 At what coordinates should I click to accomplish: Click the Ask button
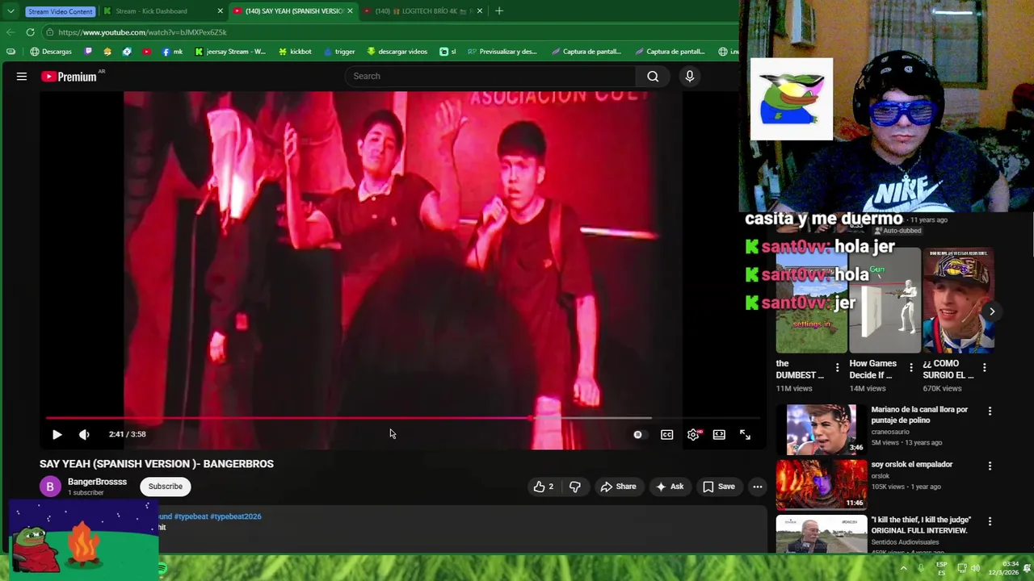click(670, 487)
